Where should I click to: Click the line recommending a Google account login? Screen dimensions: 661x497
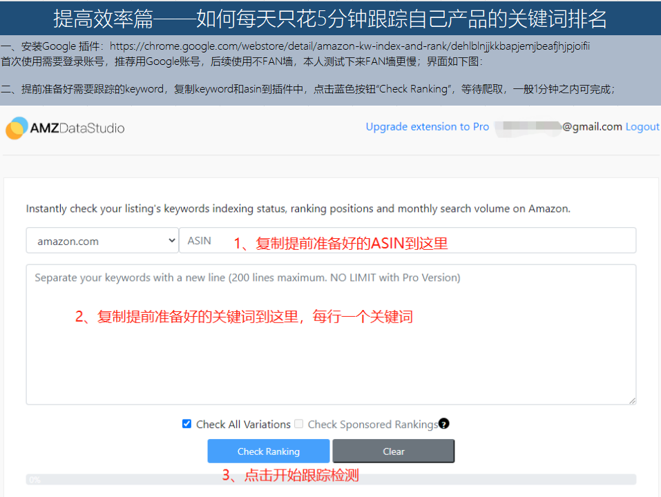click(x=242, y=61)
